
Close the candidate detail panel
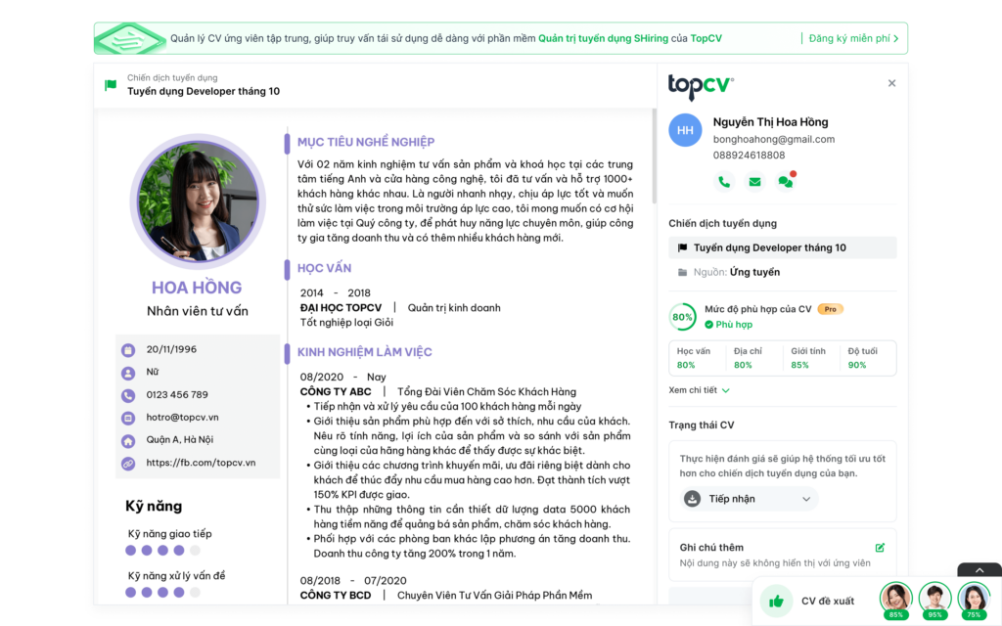coord(891,83)
